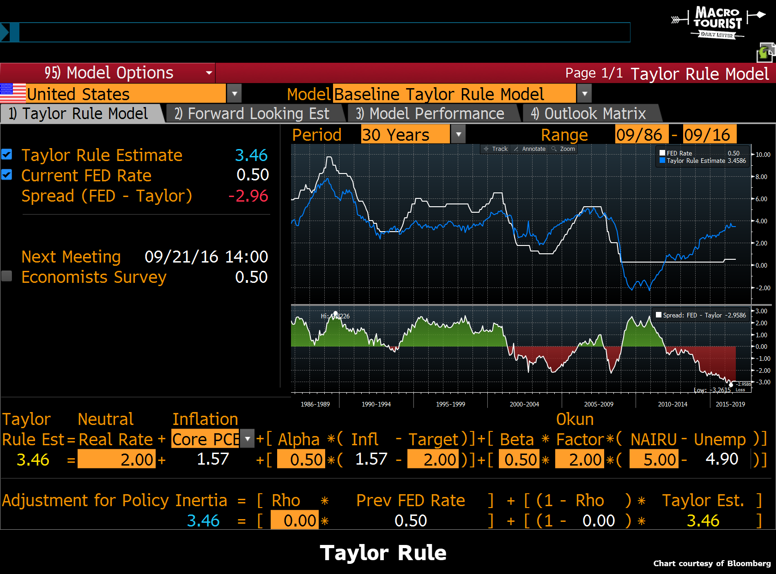Open the 30 Years period dropdown arrow

click(x=459, y=134)
